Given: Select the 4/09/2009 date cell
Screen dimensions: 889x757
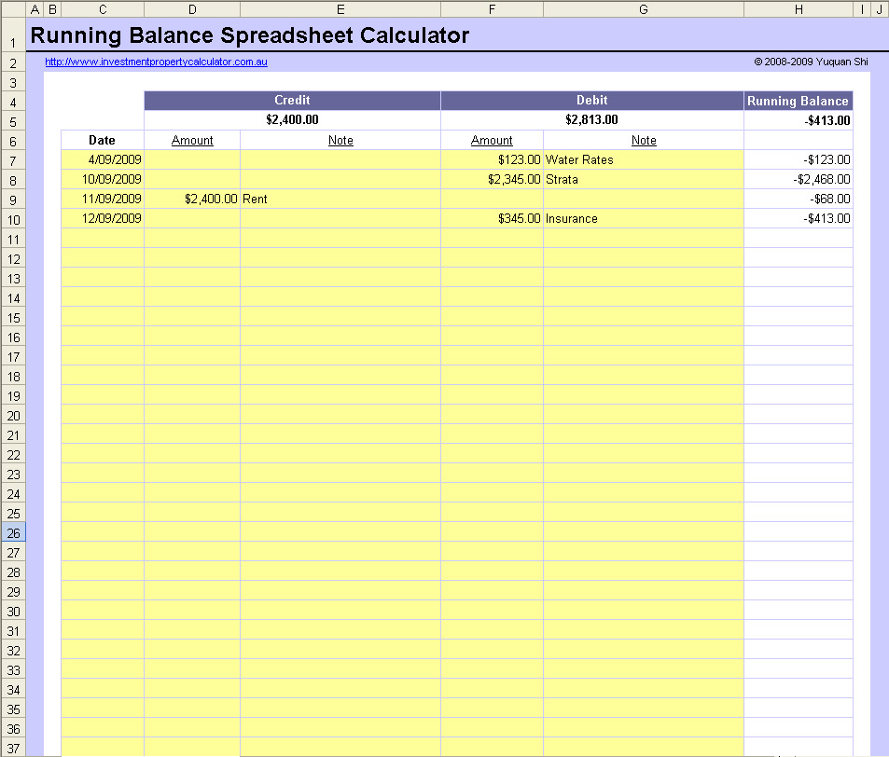Looking at the screenshot, I should point(103,160).
